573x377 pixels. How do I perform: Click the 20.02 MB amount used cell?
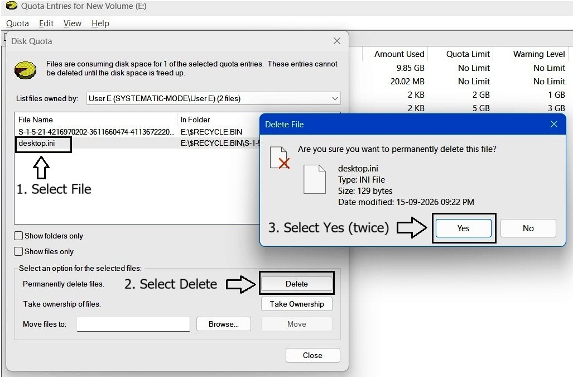[407, 82]
